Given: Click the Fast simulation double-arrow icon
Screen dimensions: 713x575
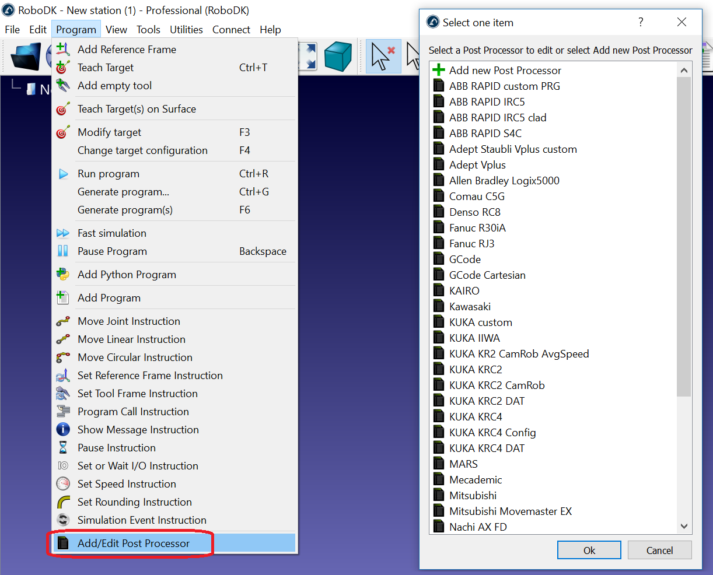Looking at the screenshot, I should [63, 233].
